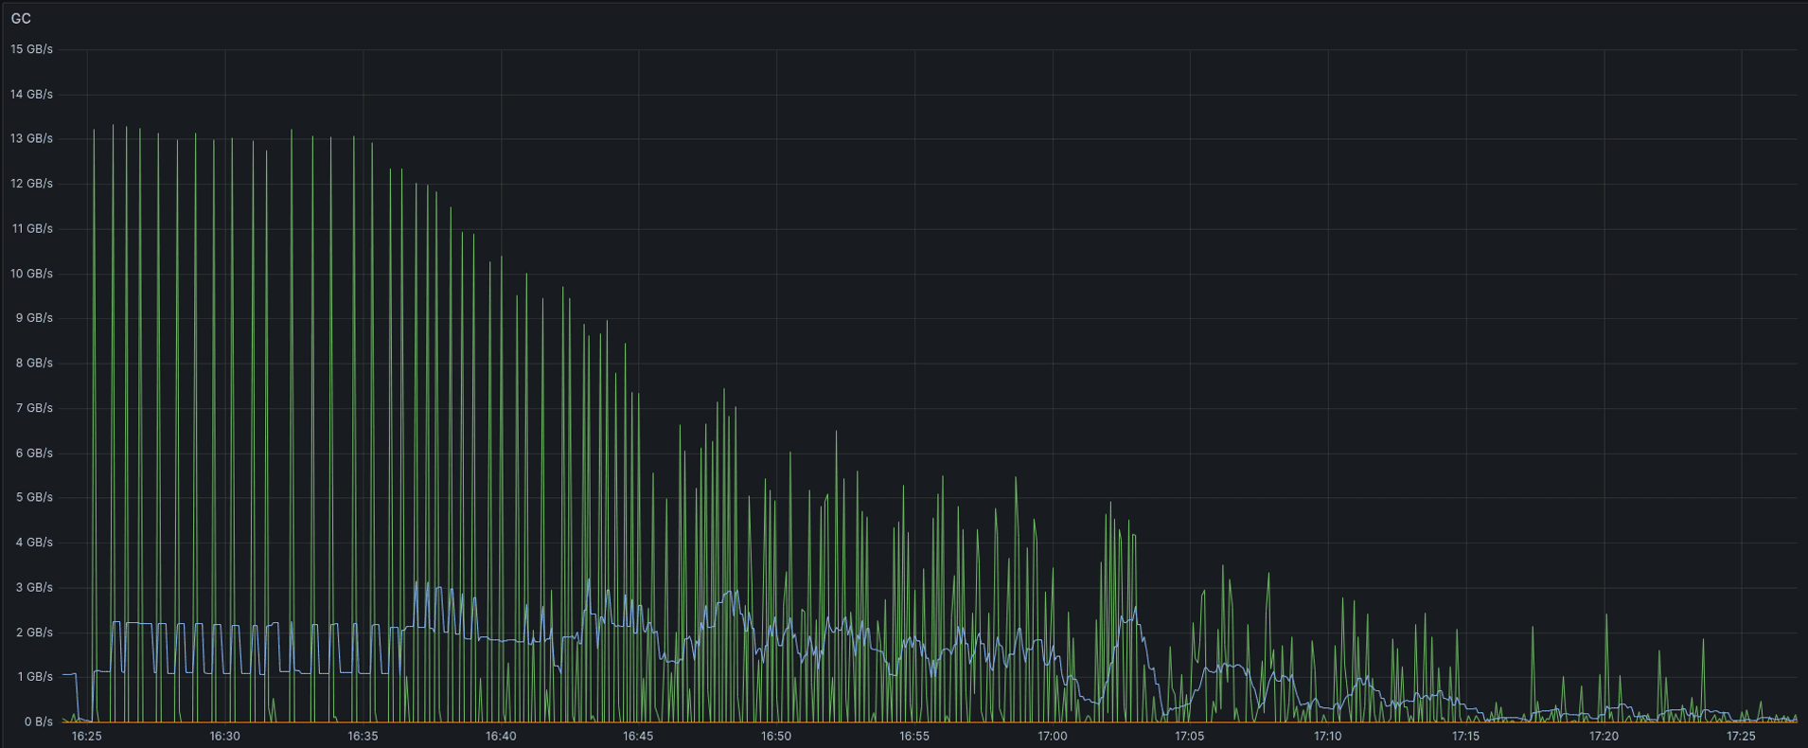Click the 16:45 time axis label
Image resolution: width=1808 pixels, height=748 pixels.
pyautogui.click(x=638, y=736)
